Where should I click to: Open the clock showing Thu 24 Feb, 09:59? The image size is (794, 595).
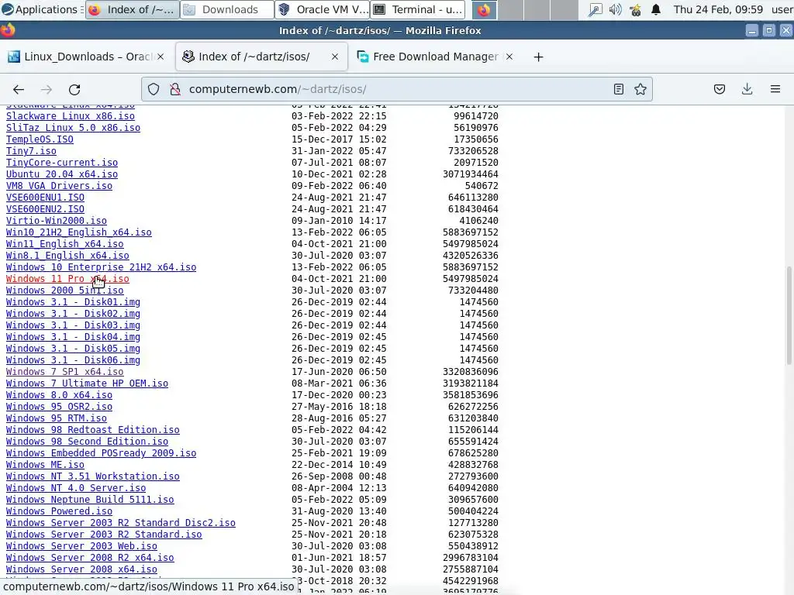(718, 9)
